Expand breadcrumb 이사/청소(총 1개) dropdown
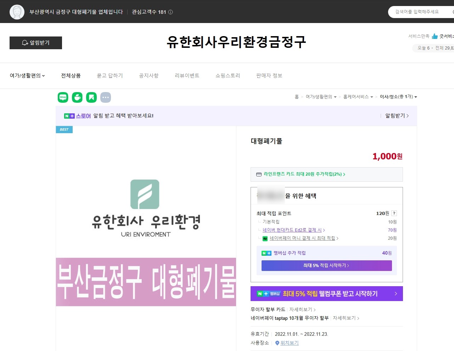Screen dimensions: 454x351 tap(398, 97)
